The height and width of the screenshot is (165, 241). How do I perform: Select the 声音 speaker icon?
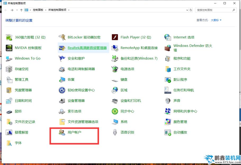pyautogui.click(x=168, y=101)
